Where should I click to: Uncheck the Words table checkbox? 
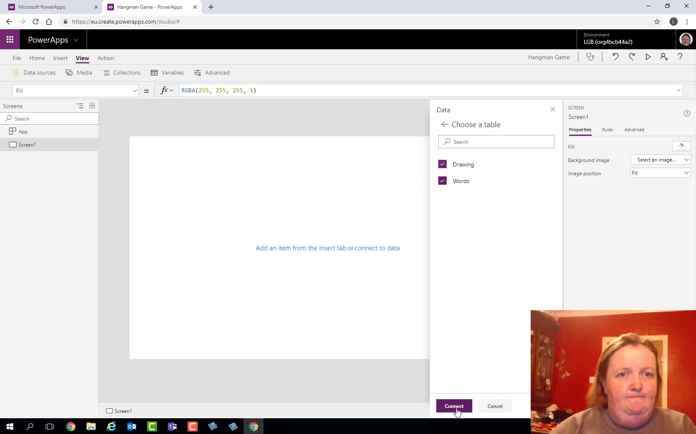[442, 181]
